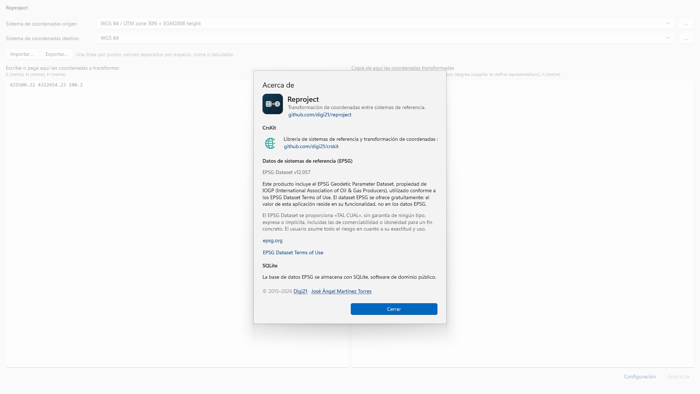
Task: Open Configuración in the bottom bar
Action: [639, 376]
